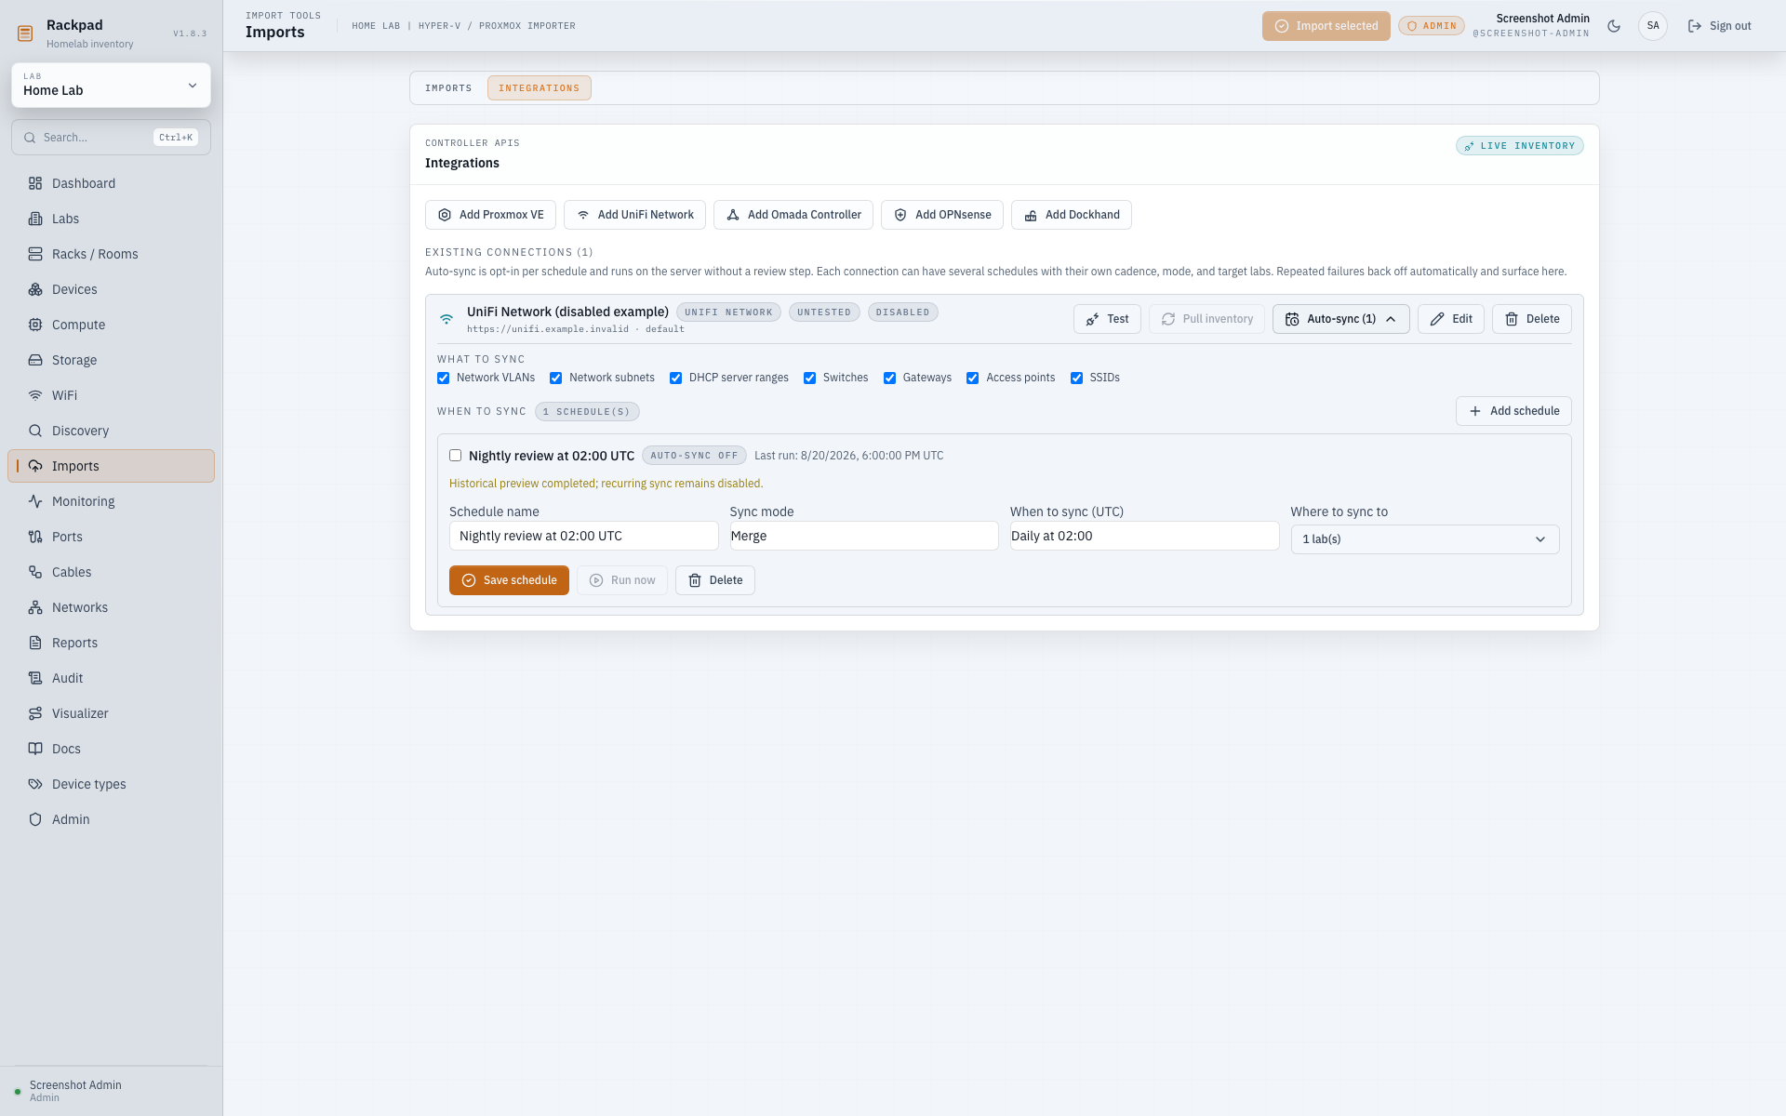Image resolution: width=1786 pixels, height=1116 pixels.
Task: Toggle Access points checkbox
Action: pos(973,378)
